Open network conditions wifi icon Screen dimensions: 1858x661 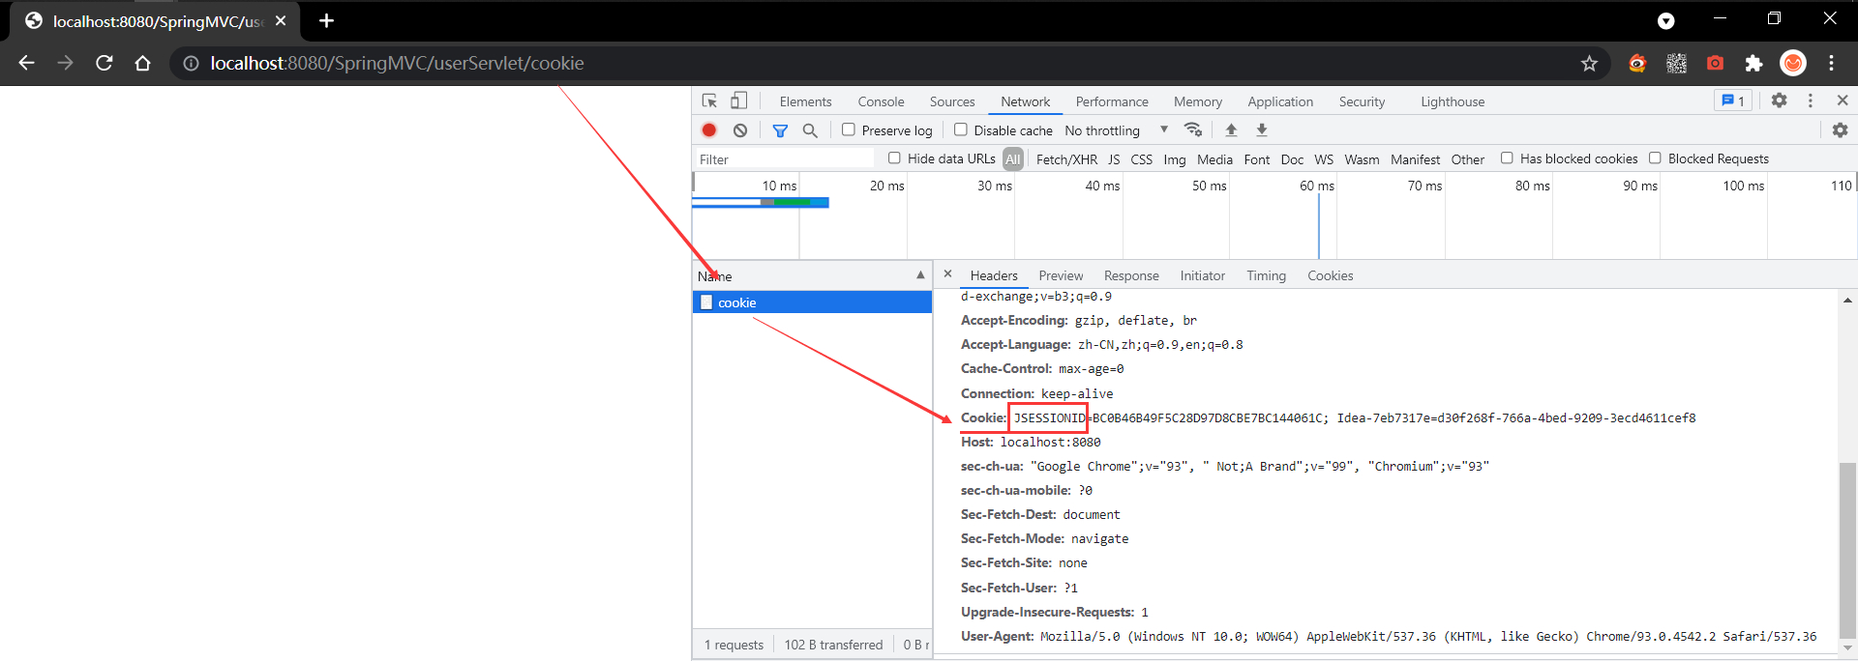[1193, 129]
